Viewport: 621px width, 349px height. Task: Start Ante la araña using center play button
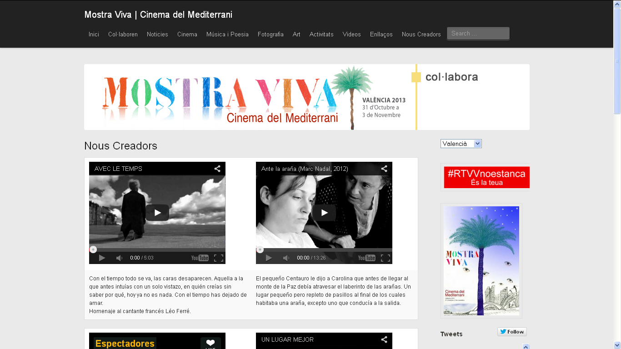point(324,213)
